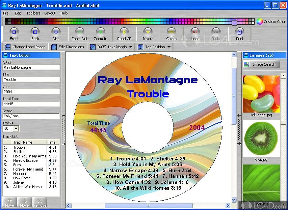Open Edit Dimensions
The width and height of the screenshot is (288, 210).
(68, 47)
